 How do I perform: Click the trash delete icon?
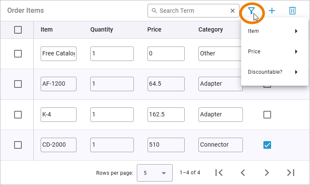(x=292, y=11)
